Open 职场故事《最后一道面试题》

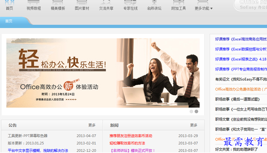point(237,99)
